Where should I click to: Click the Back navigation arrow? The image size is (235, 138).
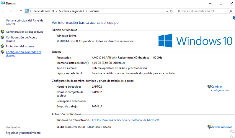coord(4,11)
